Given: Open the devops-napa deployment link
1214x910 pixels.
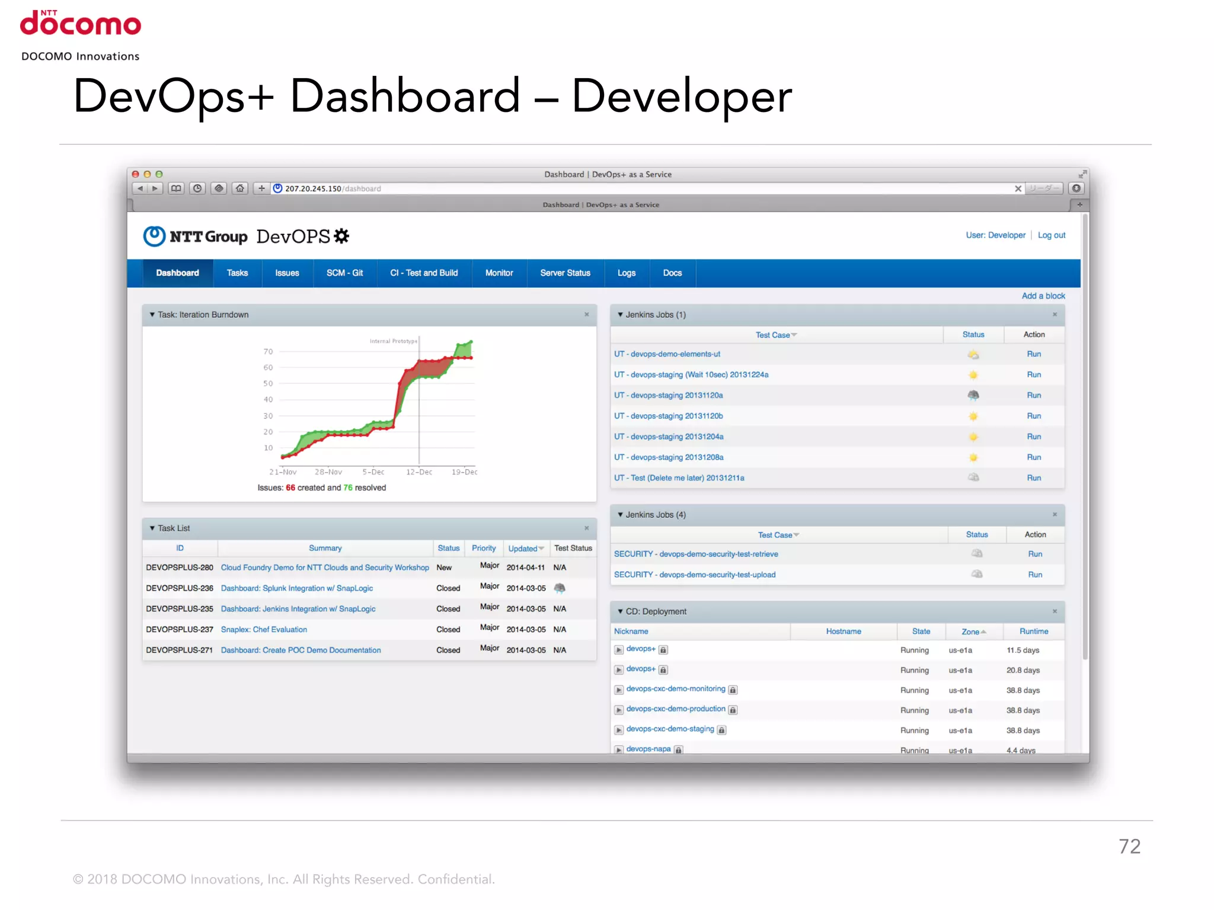Looking at the screenshot, I should point(648,749).
